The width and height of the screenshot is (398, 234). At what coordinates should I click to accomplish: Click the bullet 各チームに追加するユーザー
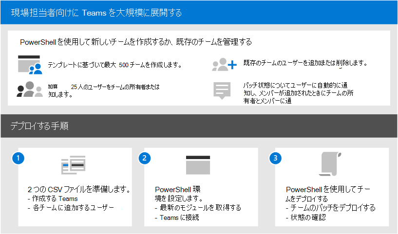[x=71, y=208]
